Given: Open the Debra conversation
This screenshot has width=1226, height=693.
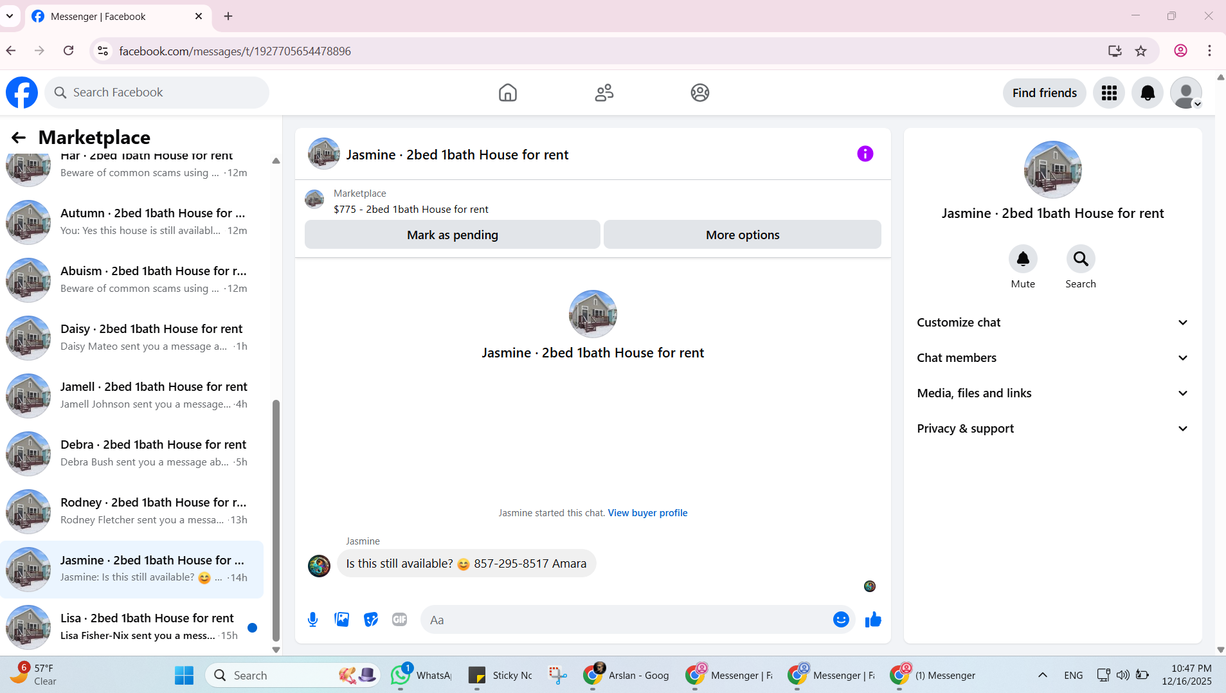Looking at the screenshot, I should click(132, 453).
